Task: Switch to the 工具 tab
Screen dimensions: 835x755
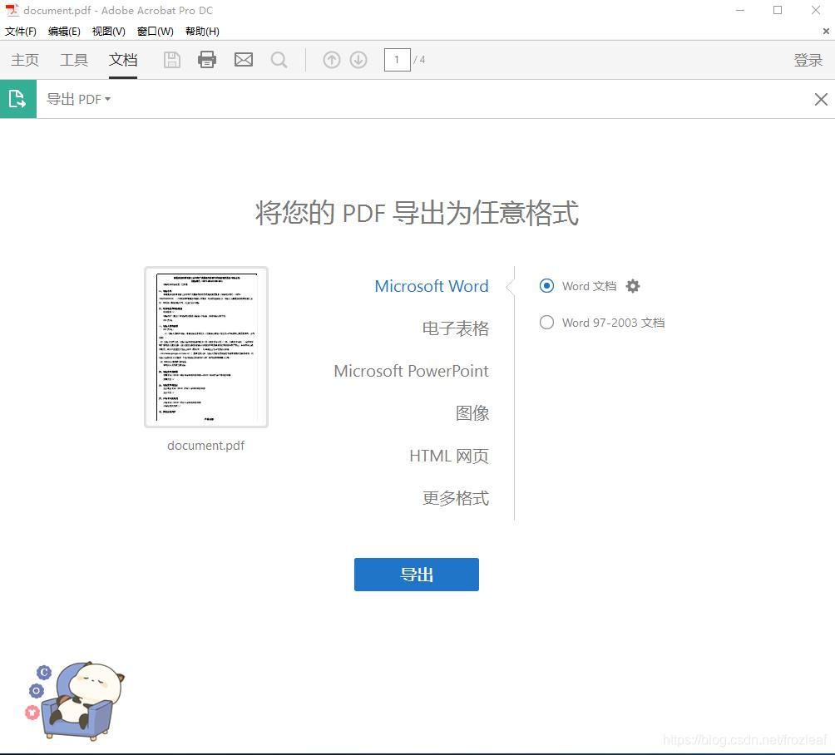Action: click(x=74, y=60)
